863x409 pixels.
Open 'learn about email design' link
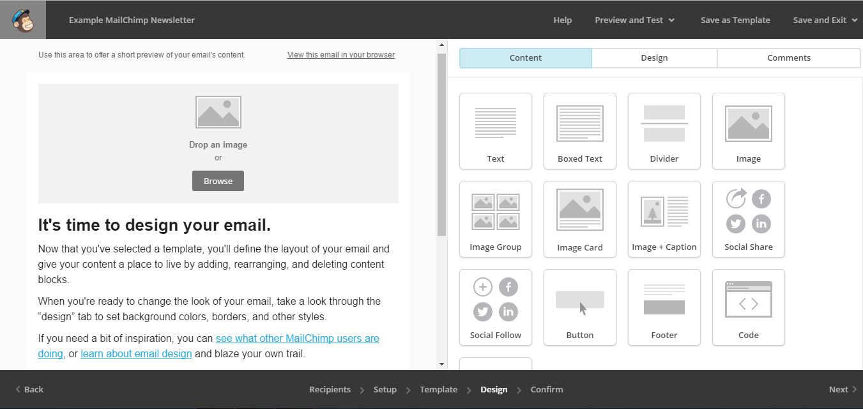coord(136,353)
